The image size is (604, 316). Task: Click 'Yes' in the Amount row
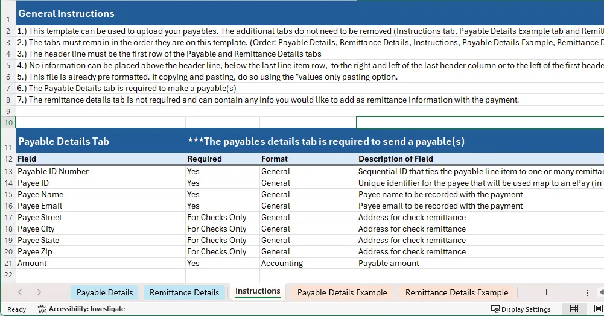click(222, 263)
